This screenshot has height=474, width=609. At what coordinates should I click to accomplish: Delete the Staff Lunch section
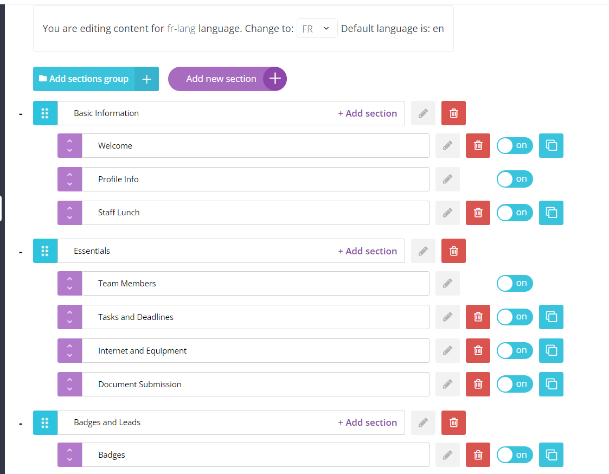pyautogui.click(x=478, y=213)
